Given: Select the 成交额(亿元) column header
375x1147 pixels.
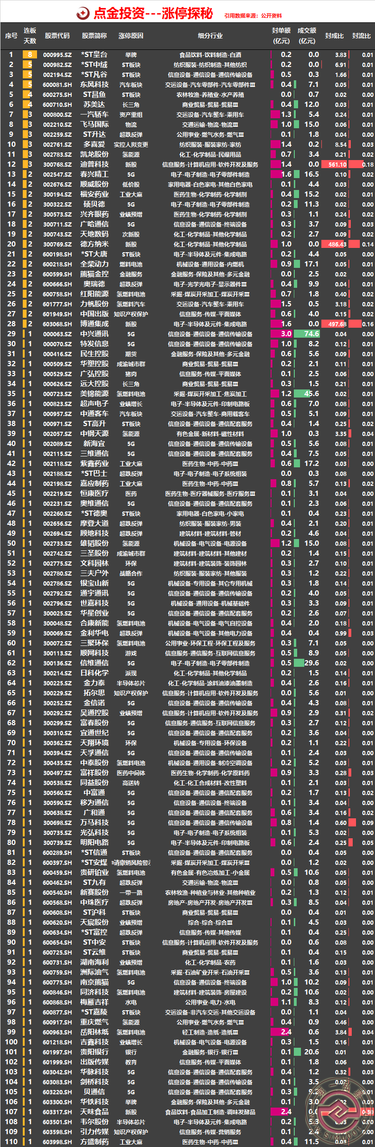Looking at the screenshot, I should pos(307,36).
